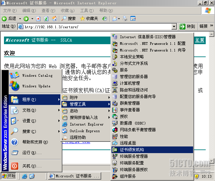Open 群集管理器 entry

152,103
